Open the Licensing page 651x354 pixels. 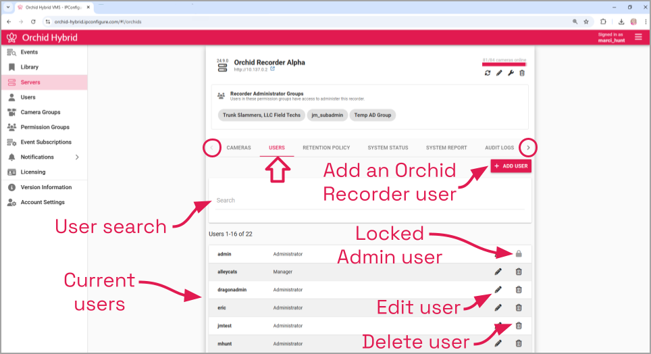pyautogui.click(x=33, y=172)
